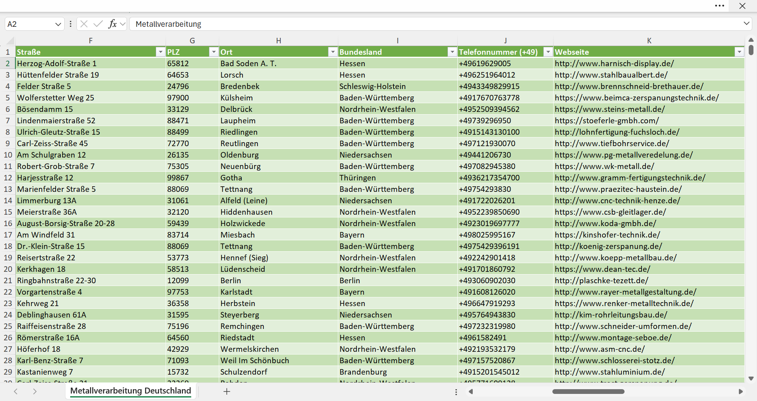Expand the Name Box dropdown arrow
The height and width of the screenshot is (401, 757).
(58, 24)
